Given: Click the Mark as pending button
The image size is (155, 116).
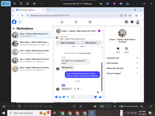Looking at the screenshot, I should pos(68,43).
